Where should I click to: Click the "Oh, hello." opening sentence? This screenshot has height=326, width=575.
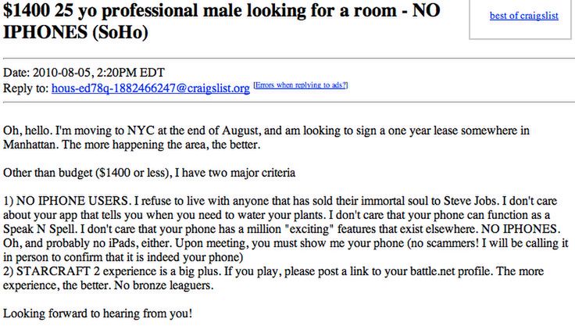point(30,129)
